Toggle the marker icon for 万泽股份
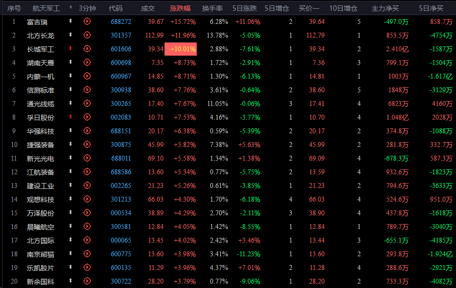The height and width of the screenshot is (288, 456). click(x=71, y=213)
